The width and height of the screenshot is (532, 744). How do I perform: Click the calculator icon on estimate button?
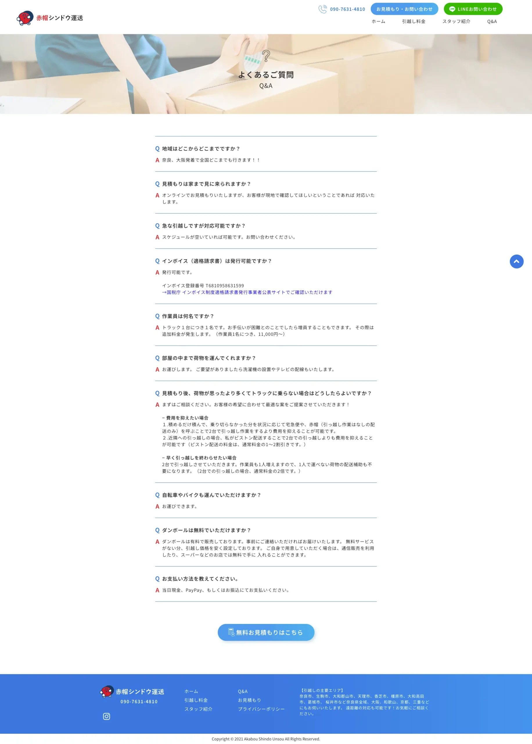(x=231, y=632)
